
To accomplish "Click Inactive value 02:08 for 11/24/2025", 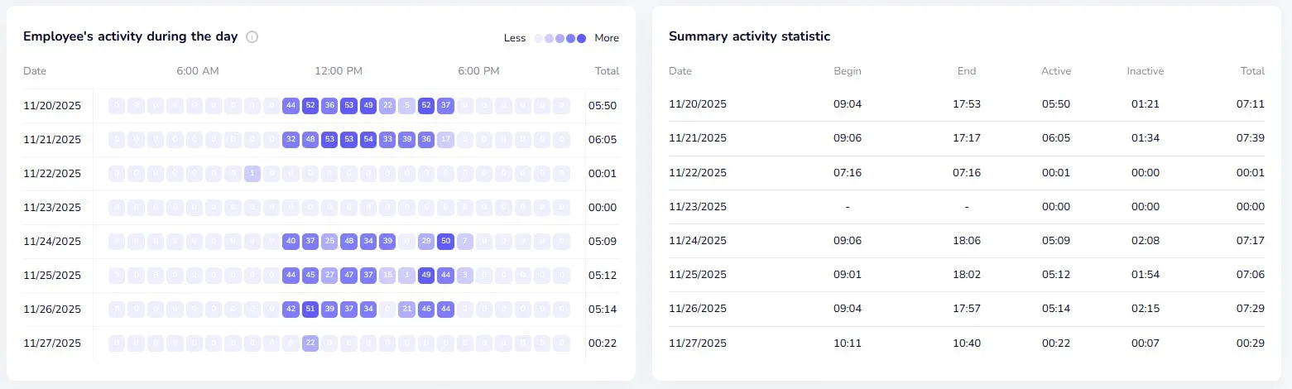I will tap(1146, 241).
